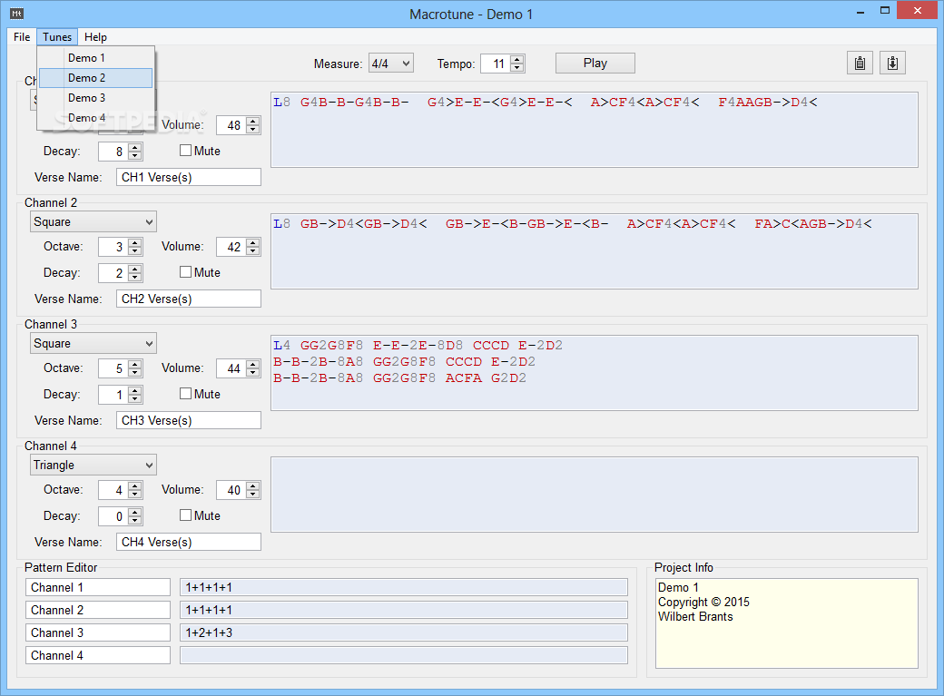
Task: Increment Channel 3 Octave up arrow
Action: [135, 364]
